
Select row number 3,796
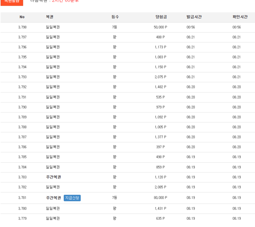[22, 47]
